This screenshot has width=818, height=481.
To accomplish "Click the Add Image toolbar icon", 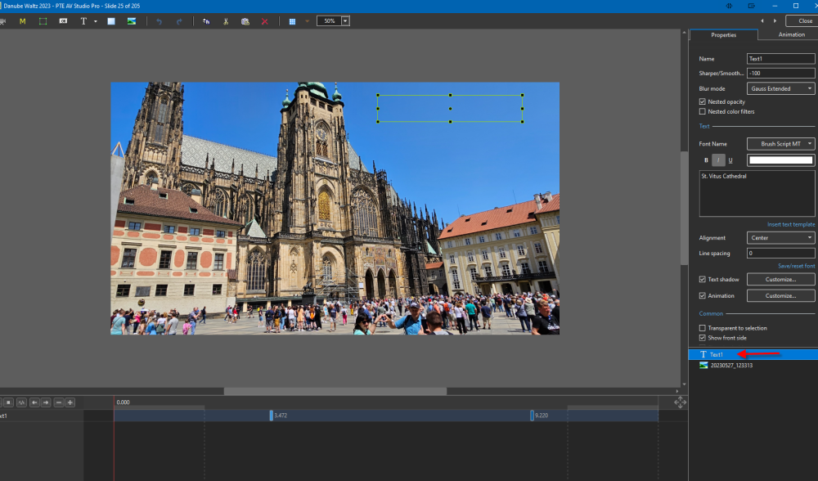I will pyautogui.click(x=131, y=20).
